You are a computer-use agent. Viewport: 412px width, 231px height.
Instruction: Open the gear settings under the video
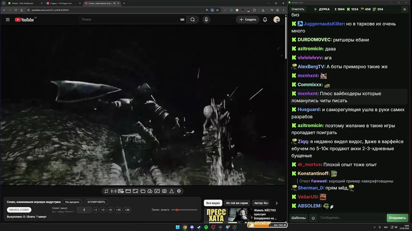click(179, 191)
